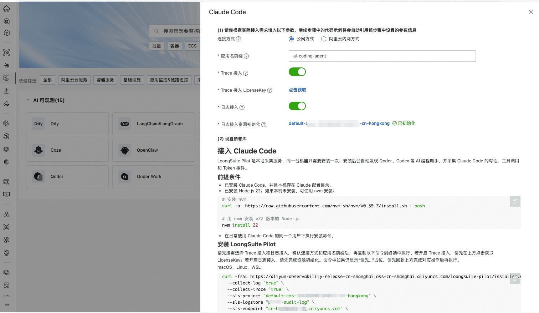Select the 公网方式 radio option
The image size is (539, 313).
pos(291,39)
